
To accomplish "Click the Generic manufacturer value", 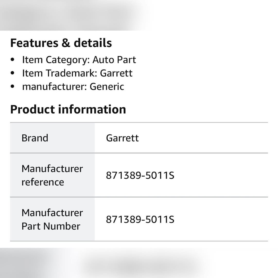I will pyautogui.click(x=107, y=87).
